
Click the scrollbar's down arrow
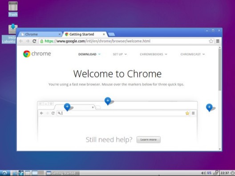(x=220, y=149)
